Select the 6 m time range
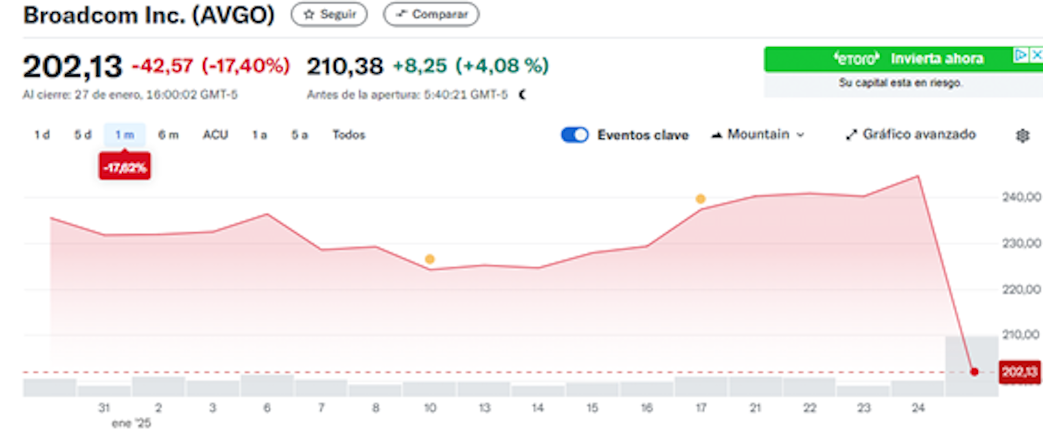 coord(168,135)
